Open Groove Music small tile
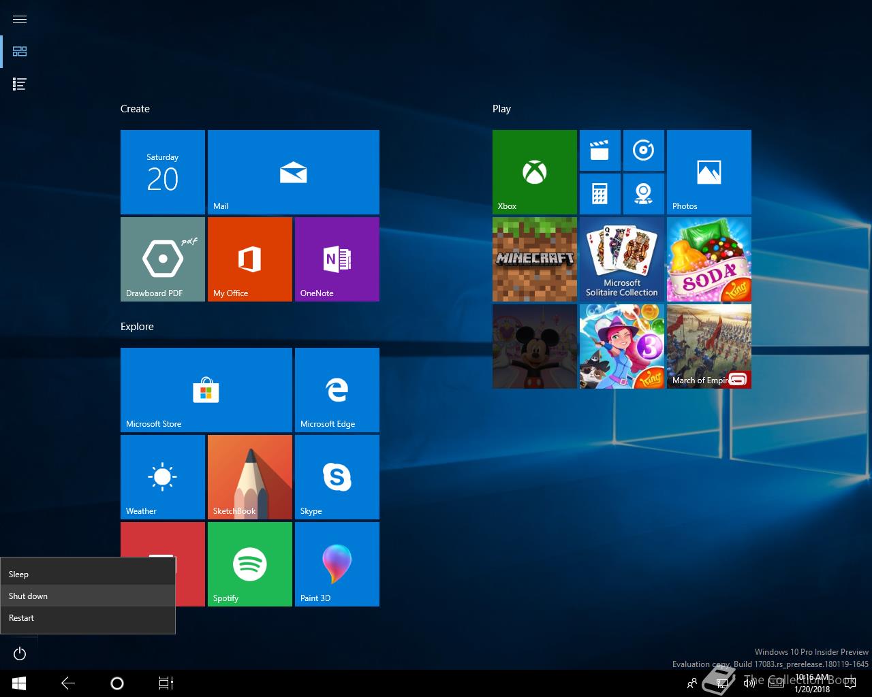The height and width of the screenshot is (697, 872). 644,150
